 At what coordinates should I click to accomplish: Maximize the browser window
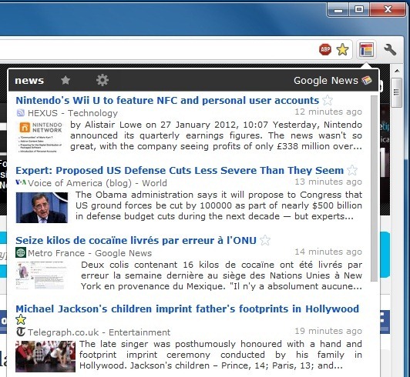click(359, 10)
